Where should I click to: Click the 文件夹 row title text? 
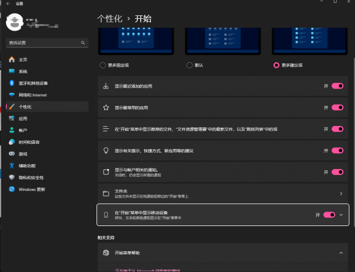click(121, 191)
